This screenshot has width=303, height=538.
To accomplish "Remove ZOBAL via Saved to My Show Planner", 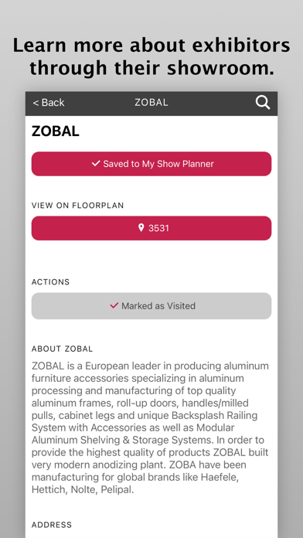I will [x=151, y=164].
